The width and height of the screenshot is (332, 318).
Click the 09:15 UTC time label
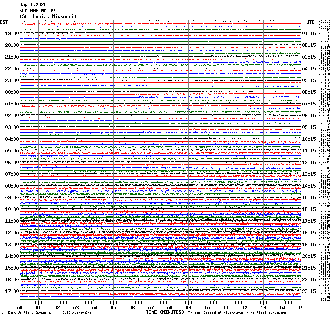click(309, 127)
